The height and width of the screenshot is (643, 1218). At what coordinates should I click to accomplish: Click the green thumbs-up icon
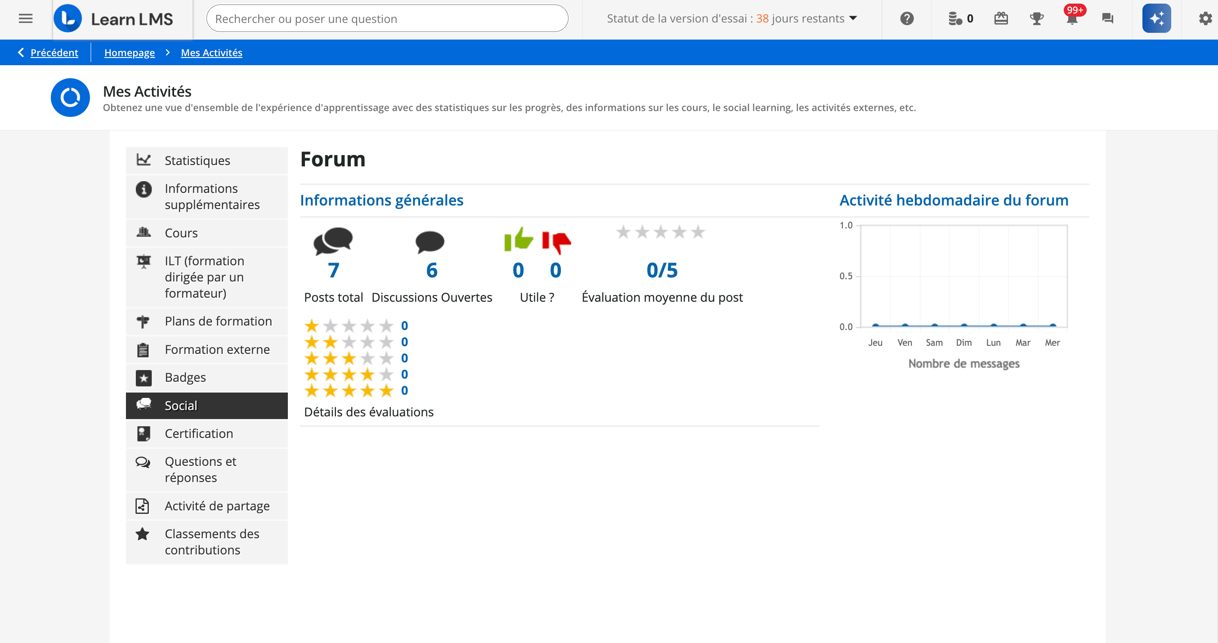[x=518, y=239]
